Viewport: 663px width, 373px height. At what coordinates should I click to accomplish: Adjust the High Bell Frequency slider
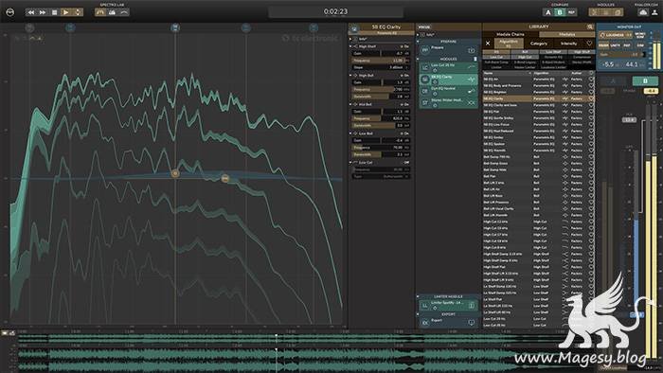click(x=381, y=90)
